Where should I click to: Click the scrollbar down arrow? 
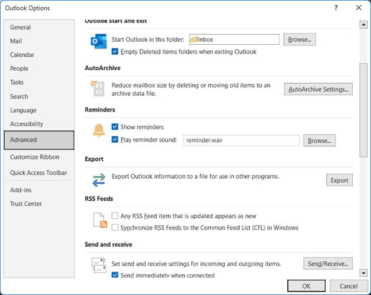[x=363, y=273]
